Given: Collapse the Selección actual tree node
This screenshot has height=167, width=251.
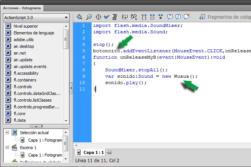Looking at the screenshot, I should click(6, 133).
